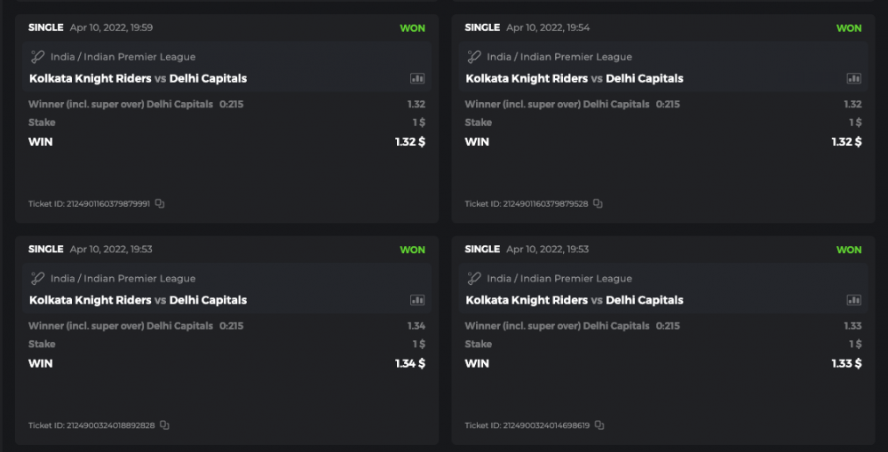Viewport: 888px width, 452px height.
Task: Open match statistics icon on 19:54 bet
Action: click(x=853, y=78)
